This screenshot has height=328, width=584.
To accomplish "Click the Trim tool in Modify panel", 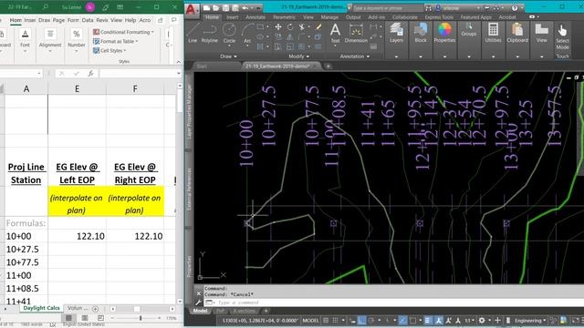I will pyautogui.click(x=302, y=26).
